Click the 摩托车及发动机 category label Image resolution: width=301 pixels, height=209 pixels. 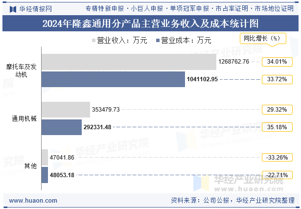[x=21, y=70]
